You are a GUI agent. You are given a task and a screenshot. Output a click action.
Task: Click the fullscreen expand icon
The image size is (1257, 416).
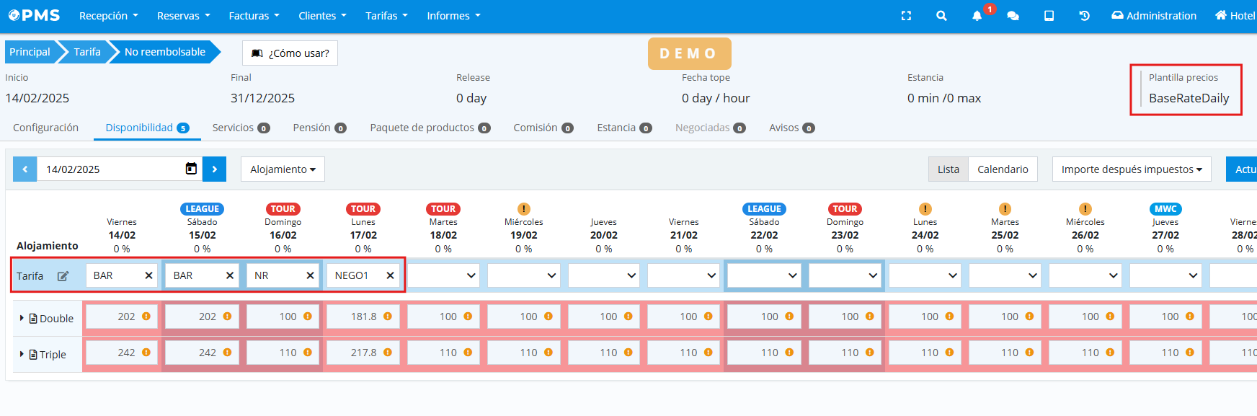906,16
